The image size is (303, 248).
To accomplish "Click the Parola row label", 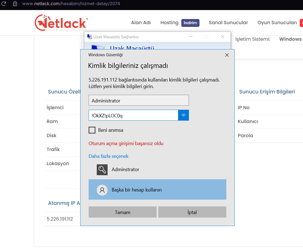I will (245, 136).
